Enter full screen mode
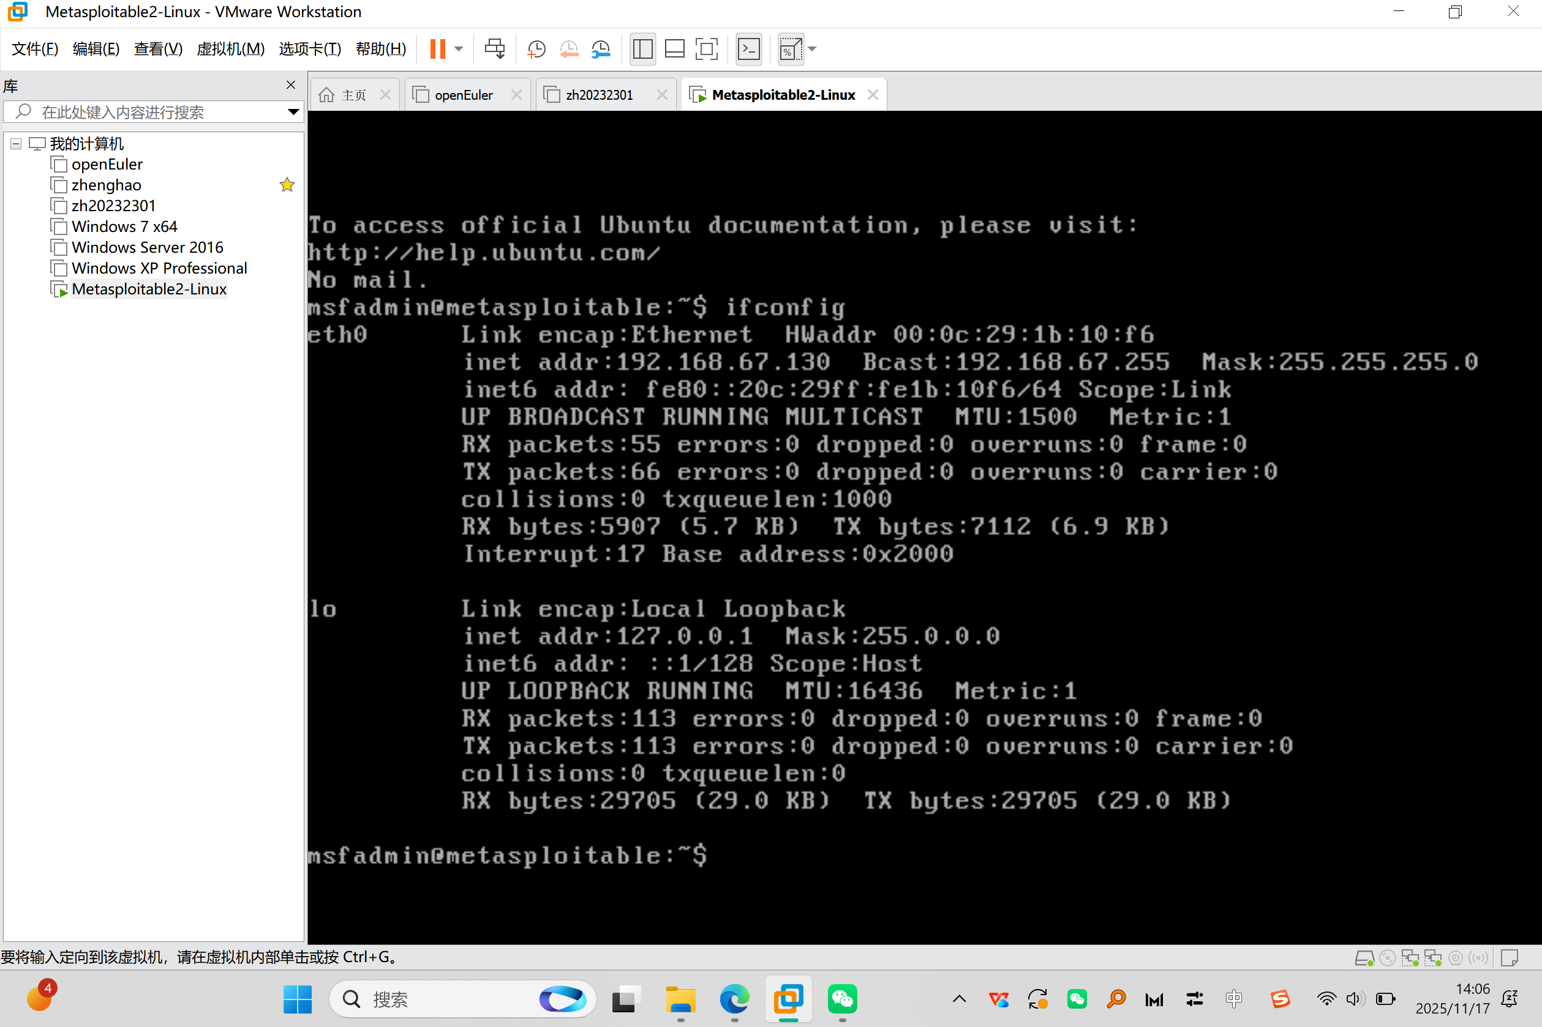 [706, 49]
